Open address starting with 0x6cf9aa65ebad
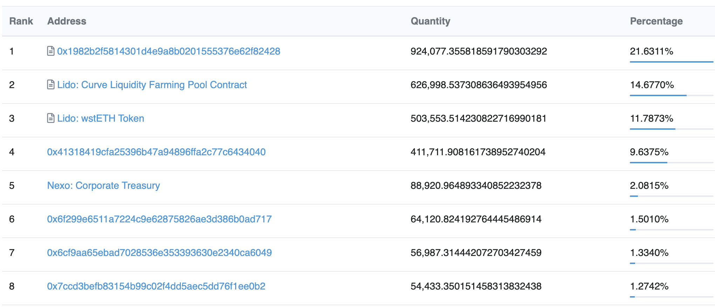This screenshot has width=715, height=307. point(159,253)
